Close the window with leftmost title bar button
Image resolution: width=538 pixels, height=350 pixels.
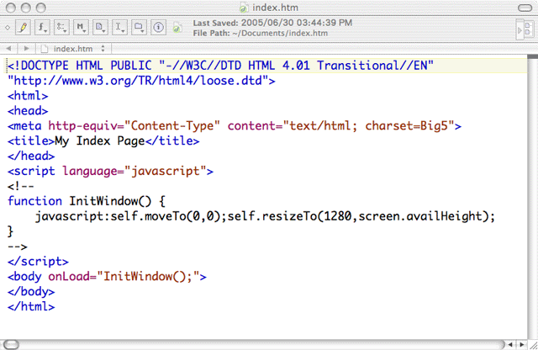click(11, 8)
